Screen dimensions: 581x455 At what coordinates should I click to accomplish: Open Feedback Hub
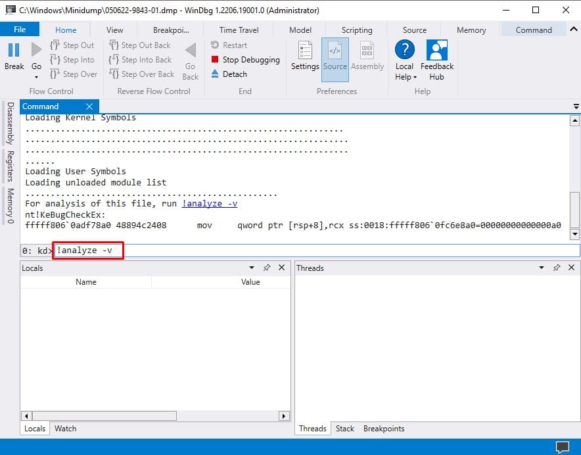(x=437, y=60)
